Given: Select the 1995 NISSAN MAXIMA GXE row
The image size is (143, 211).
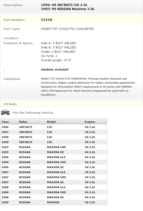Looking at the screenshot, I should (54, 147).
